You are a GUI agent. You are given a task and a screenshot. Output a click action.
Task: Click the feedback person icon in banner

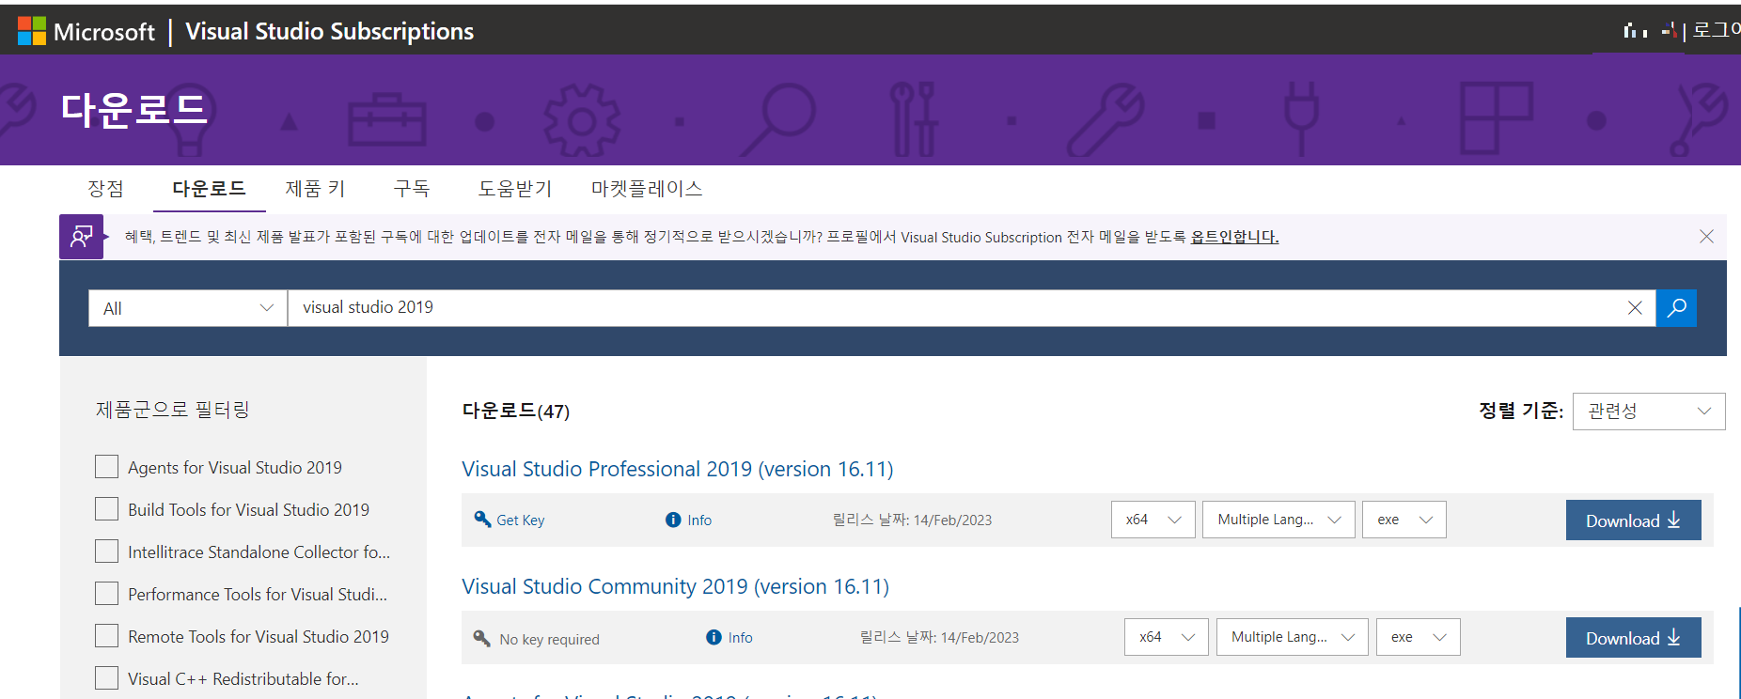click(82, 237)
